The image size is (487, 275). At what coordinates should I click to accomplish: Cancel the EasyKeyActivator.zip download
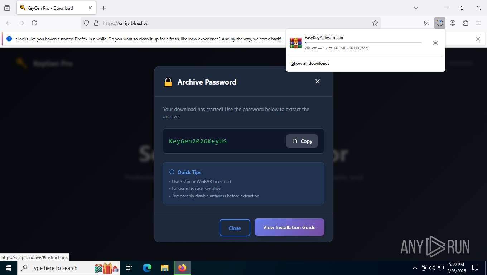pos(435,43)
